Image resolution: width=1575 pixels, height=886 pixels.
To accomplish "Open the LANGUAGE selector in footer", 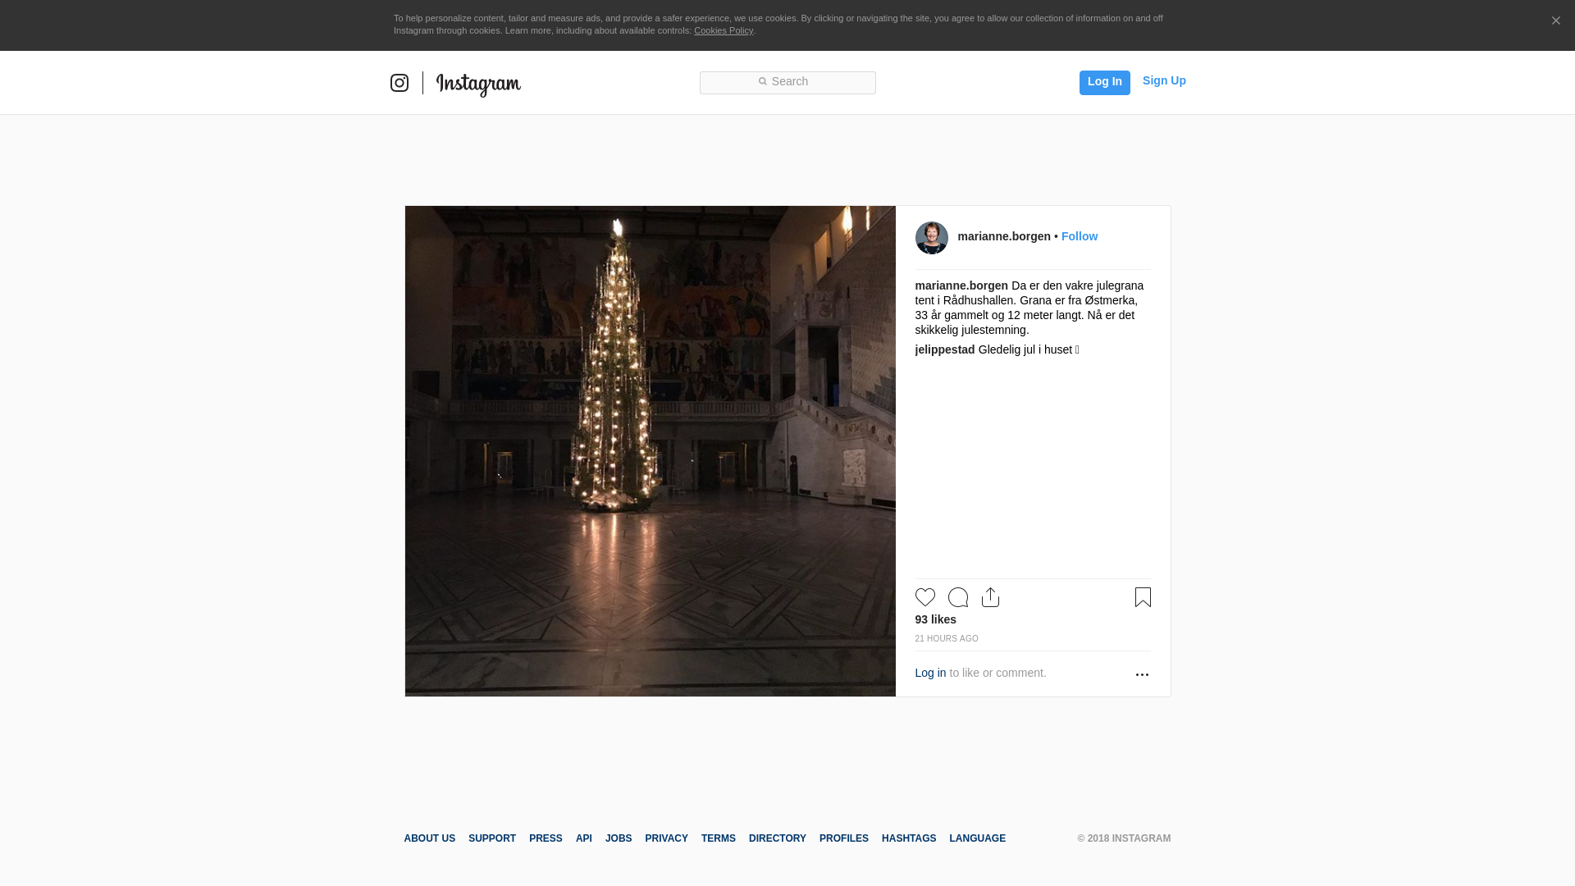I will tap(977, 838).
